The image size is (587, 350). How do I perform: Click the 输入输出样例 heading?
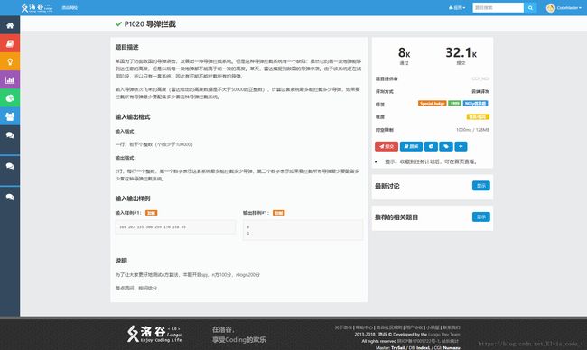pyautogui.click(x=133, y=198)
